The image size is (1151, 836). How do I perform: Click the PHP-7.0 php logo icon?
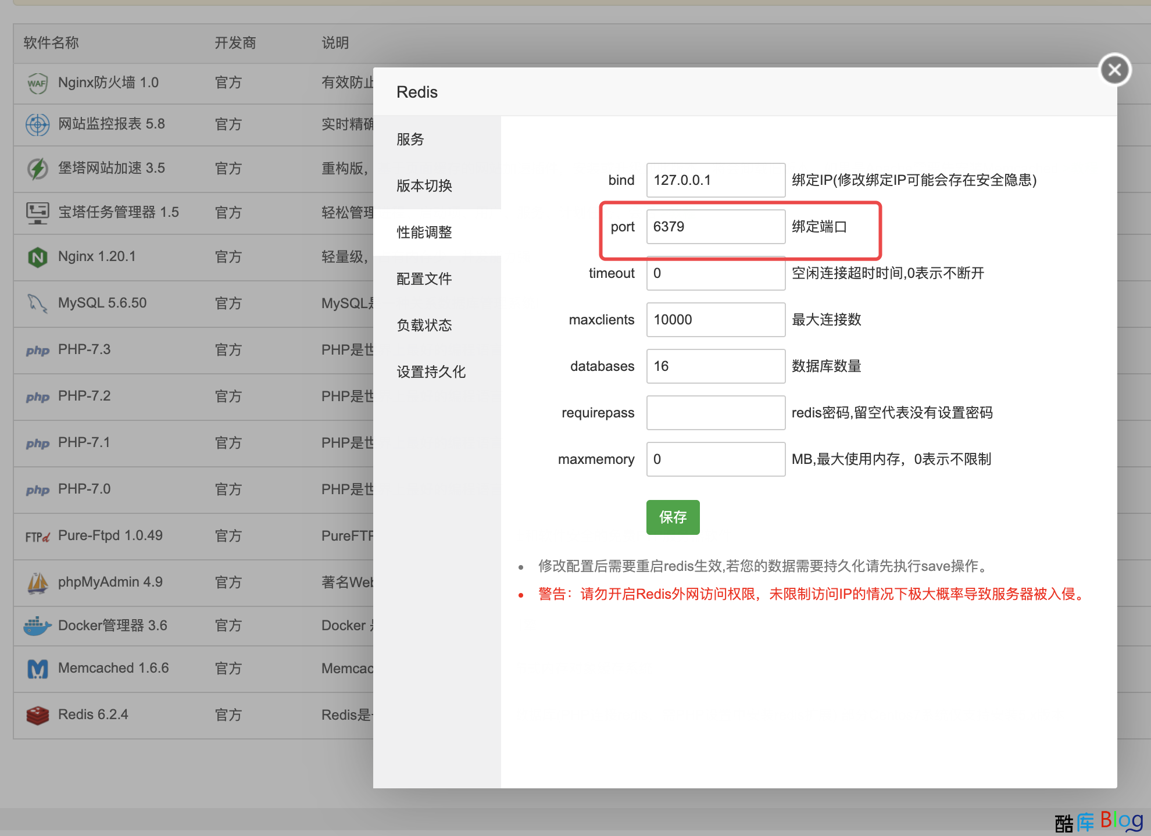37,490
